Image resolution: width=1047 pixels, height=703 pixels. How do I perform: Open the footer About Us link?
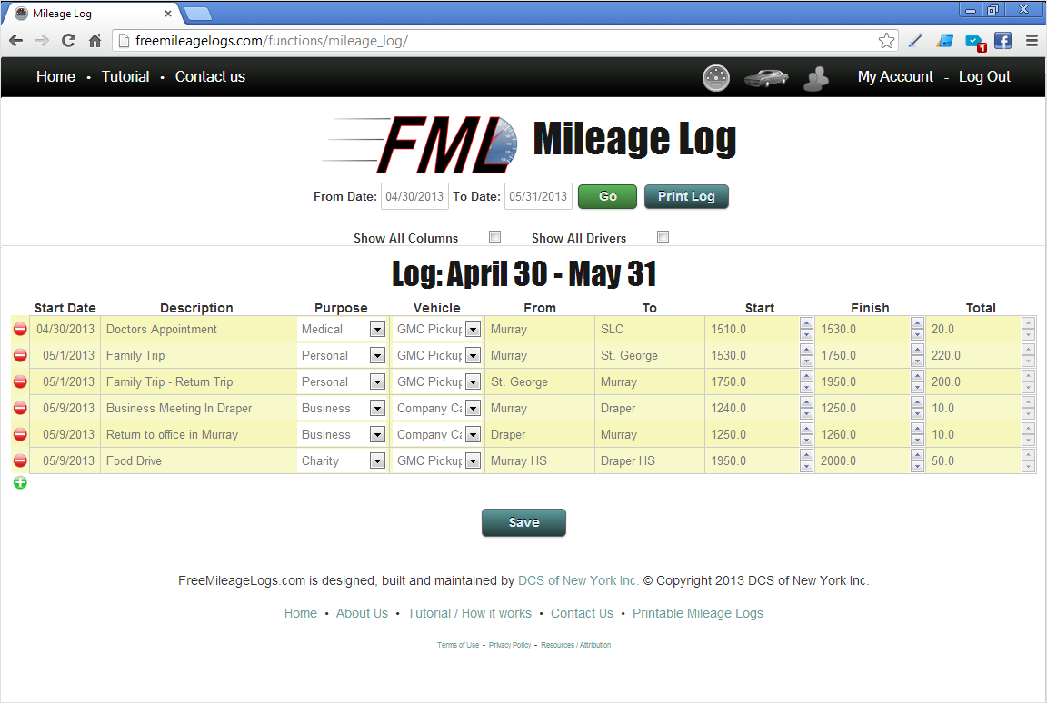tap(361, 613)
